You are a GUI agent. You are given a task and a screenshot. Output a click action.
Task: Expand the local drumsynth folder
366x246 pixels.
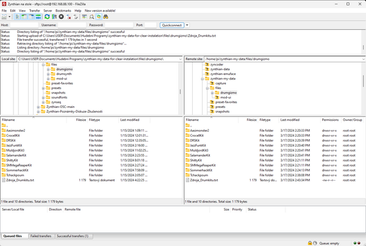pyautogui.click(x=48, y=75)
